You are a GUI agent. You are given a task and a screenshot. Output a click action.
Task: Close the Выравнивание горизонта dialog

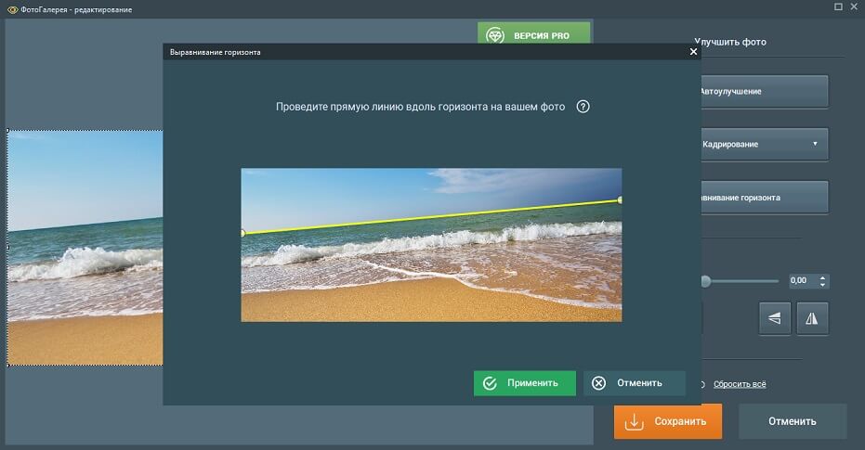693,52
